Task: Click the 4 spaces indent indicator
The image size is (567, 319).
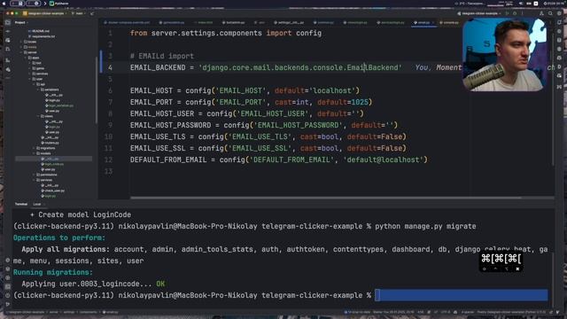Action: coord(468,312)
